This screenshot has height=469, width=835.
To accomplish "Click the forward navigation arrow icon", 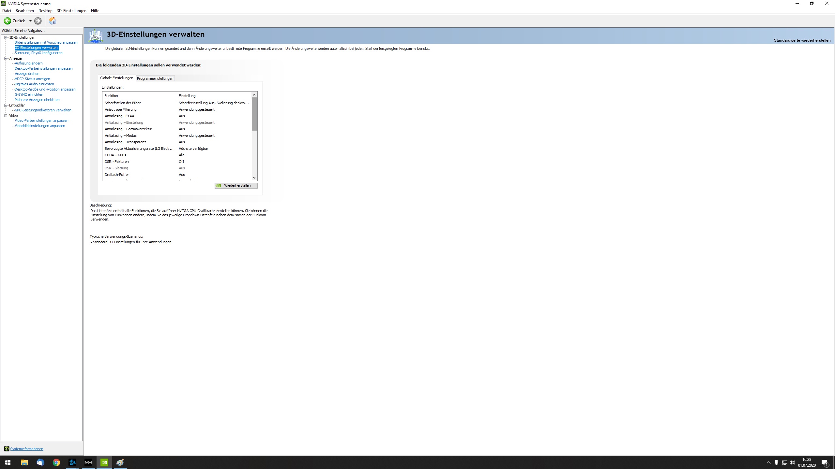I will coord(38,21).
